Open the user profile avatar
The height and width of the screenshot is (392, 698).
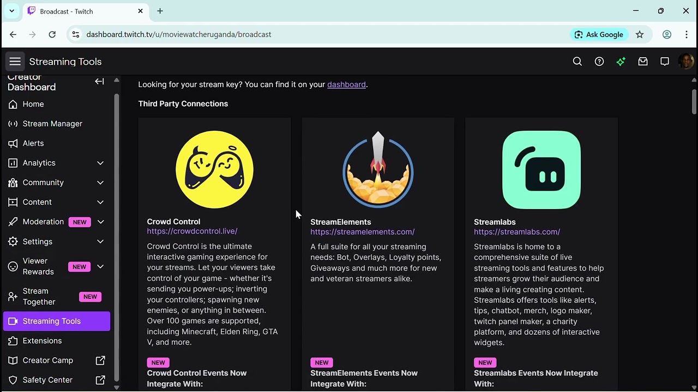tap(686, 62)
